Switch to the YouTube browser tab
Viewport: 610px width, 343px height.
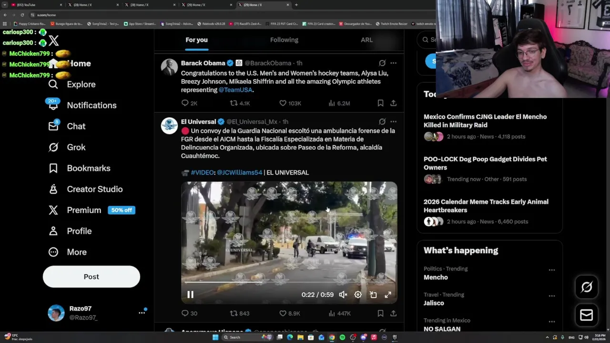[36, 5]
